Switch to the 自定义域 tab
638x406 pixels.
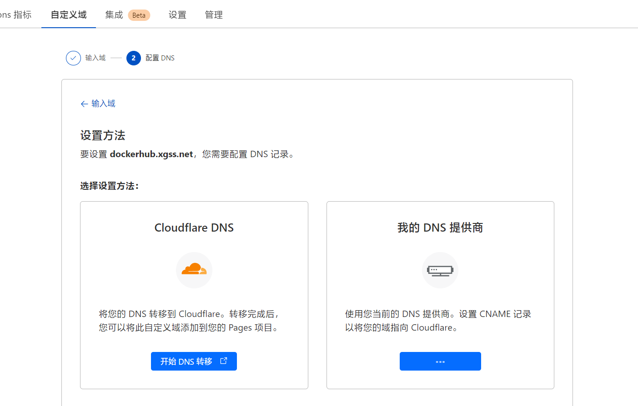[69, 15]
